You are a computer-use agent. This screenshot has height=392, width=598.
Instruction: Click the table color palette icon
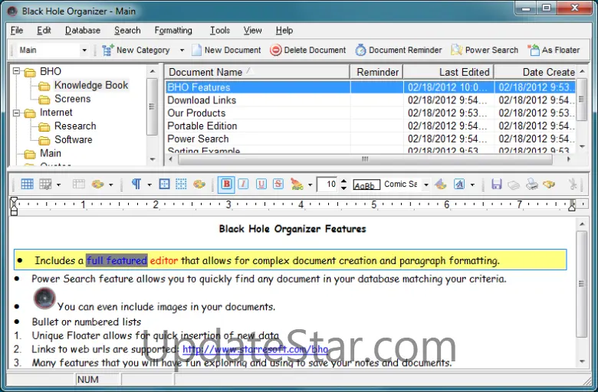click(97, 185)
